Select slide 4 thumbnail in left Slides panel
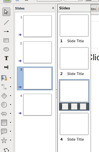Viewport: 99px width, 152px height. (37, 105)
